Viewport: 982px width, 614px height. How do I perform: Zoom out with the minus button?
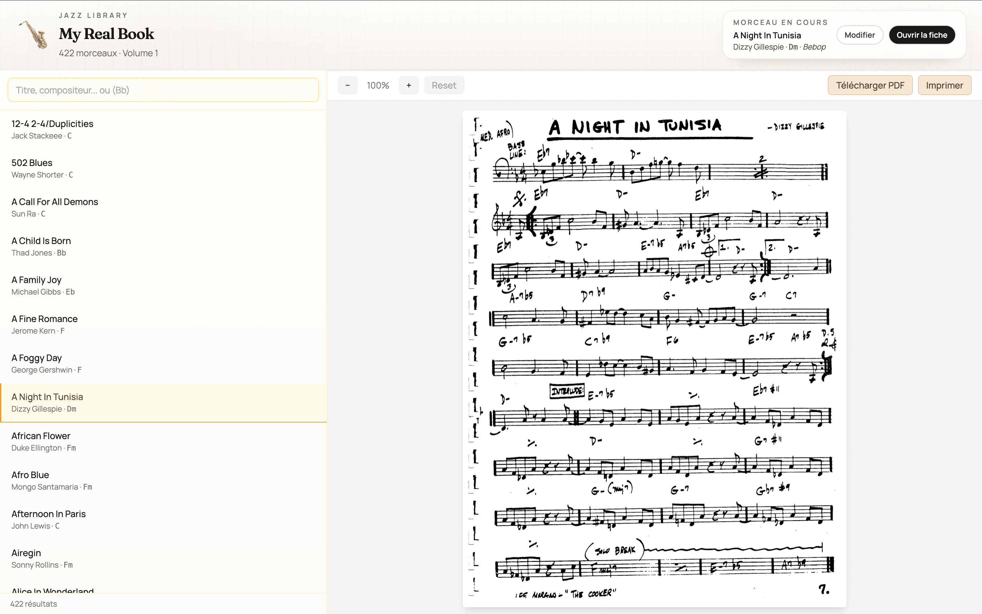(x=347, y=85)
